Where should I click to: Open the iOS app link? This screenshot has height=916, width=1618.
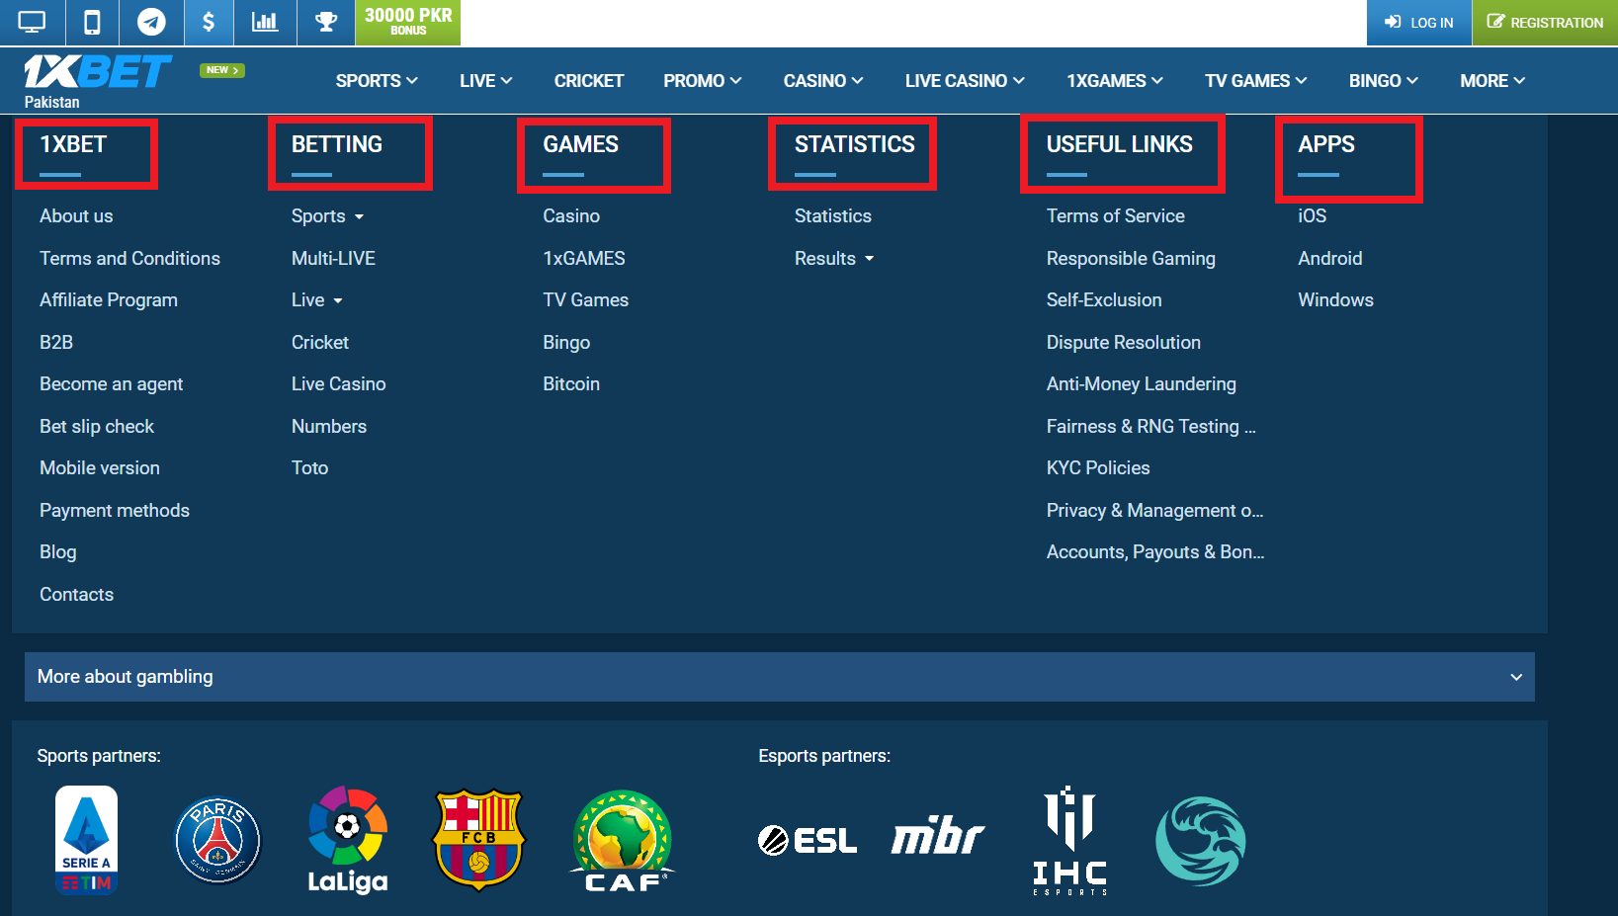[x=1312, y=215]
